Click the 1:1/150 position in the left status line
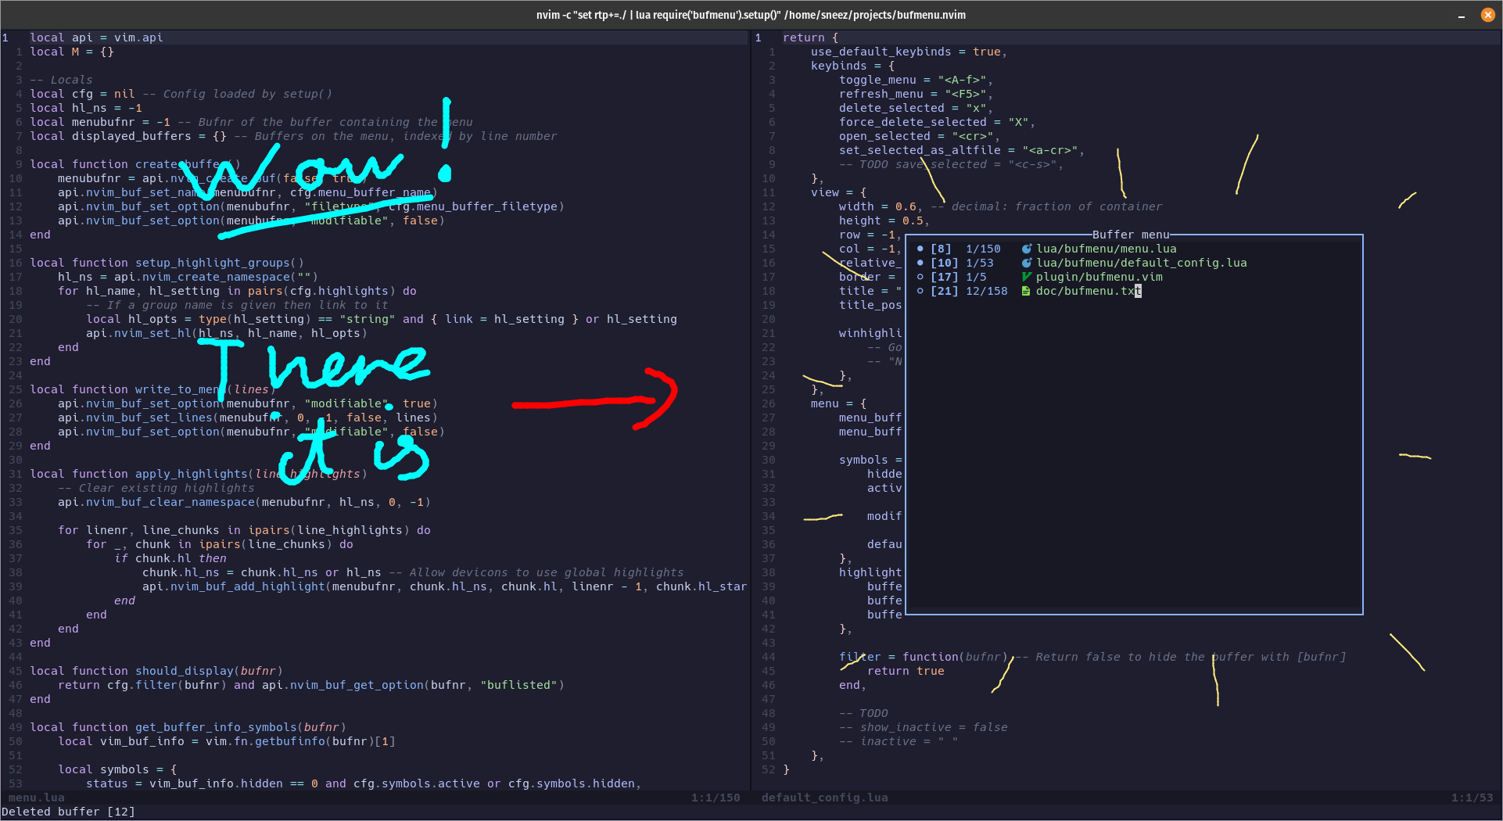1503x821 pixels. click(716, 798)
